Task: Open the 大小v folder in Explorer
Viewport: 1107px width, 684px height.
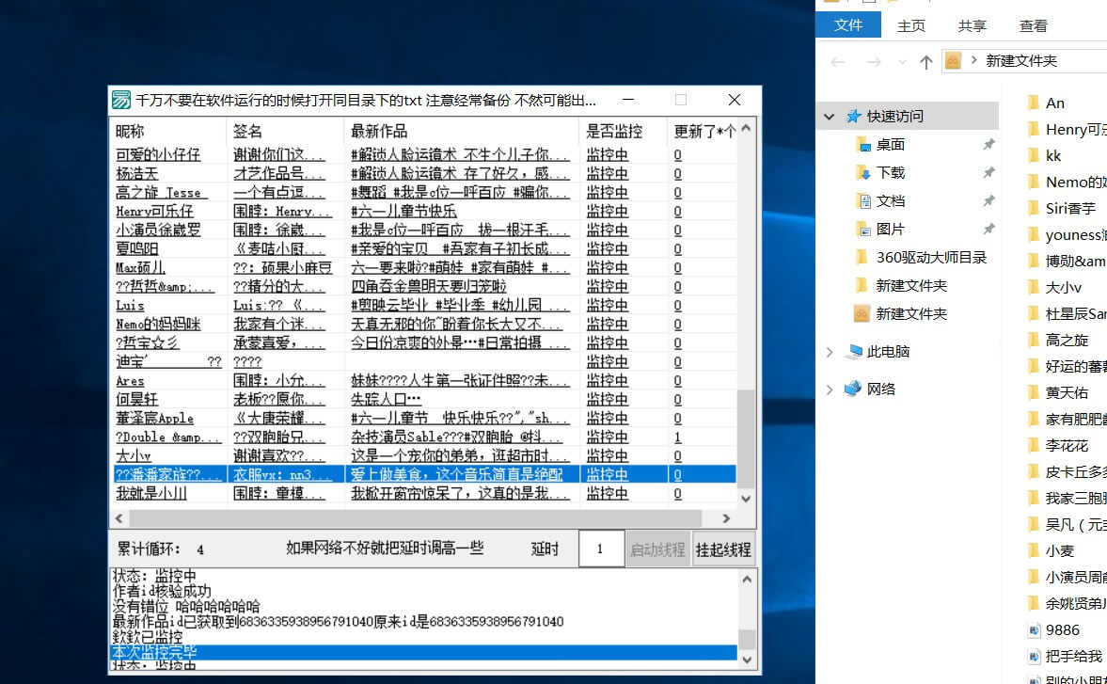Action: [1063, 287]
